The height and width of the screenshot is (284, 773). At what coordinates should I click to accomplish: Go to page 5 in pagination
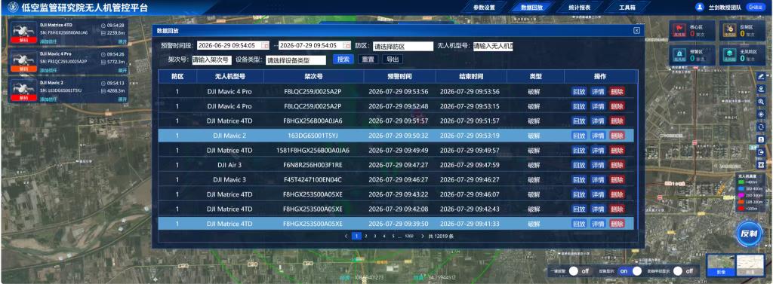coord(393,237)
